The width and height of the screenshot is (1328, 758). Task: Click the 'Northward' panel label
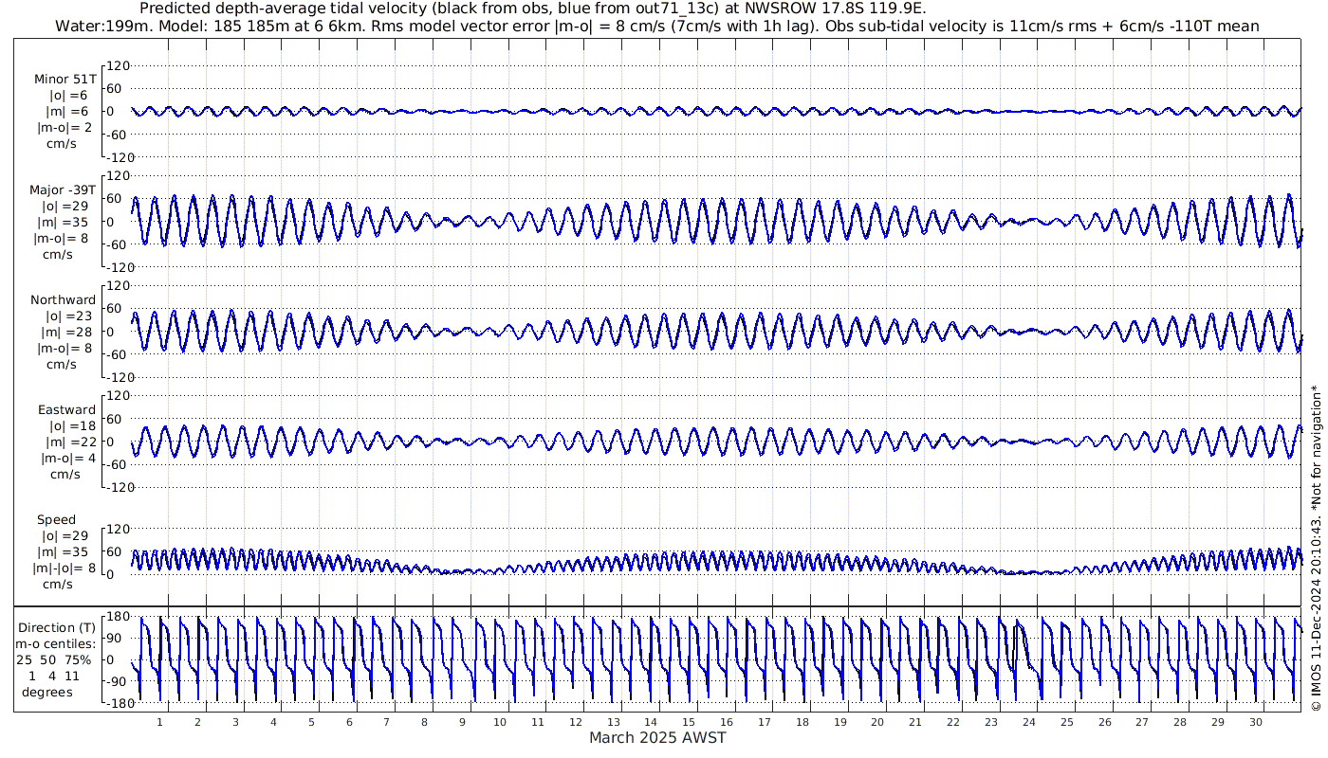[63, 300]
